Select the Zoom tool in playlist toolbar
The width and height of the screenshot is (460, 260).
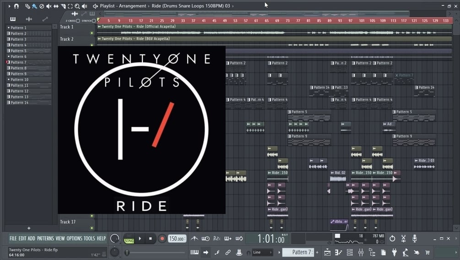click(x=77, y=6)
